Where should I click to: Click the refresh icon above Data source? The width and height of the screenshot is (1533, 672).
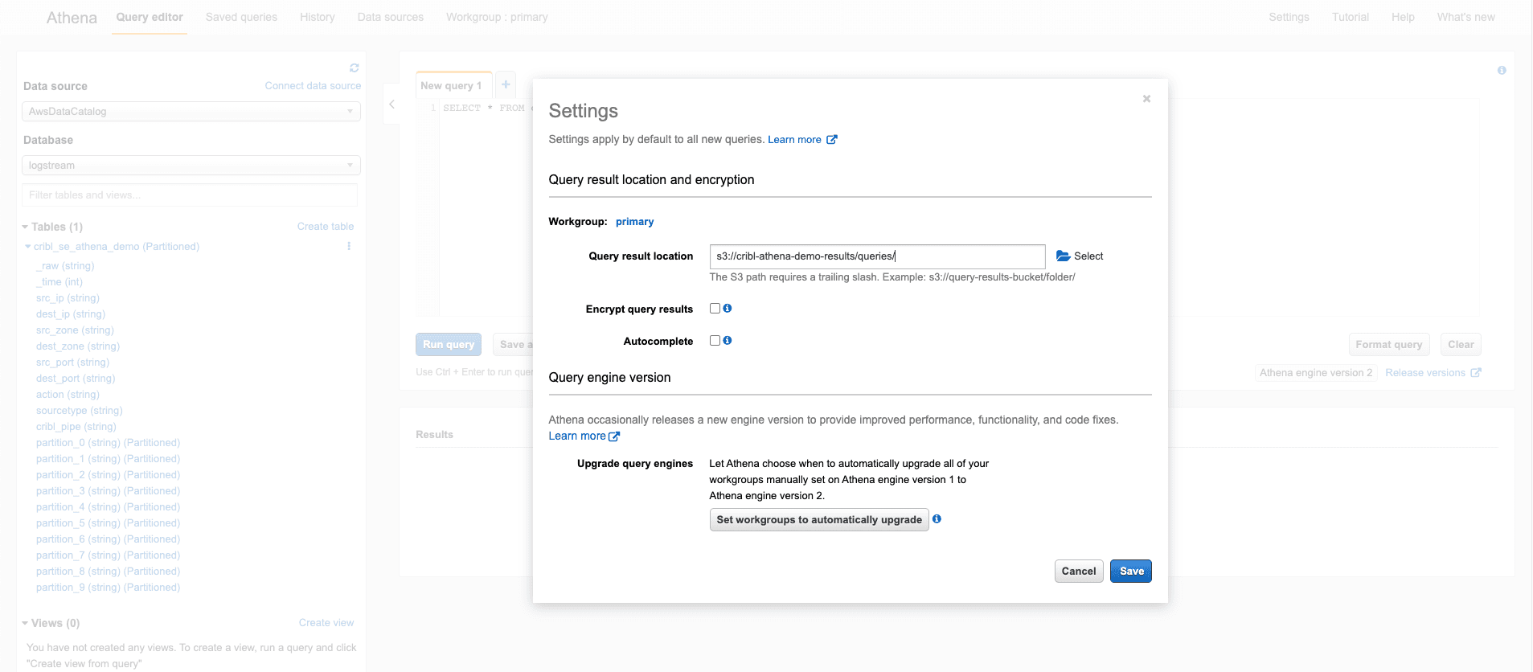[x=354, y=68]
